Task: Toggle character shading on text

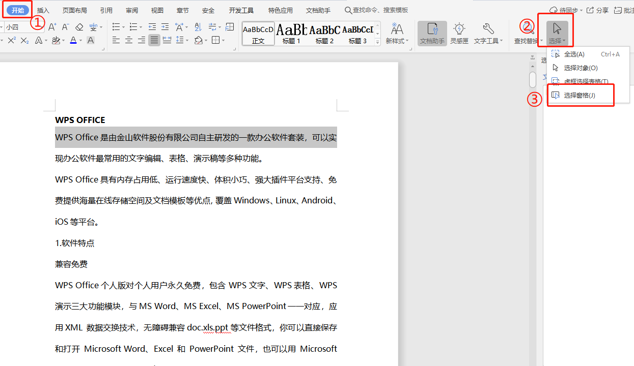Action: [x=91, y=40]
